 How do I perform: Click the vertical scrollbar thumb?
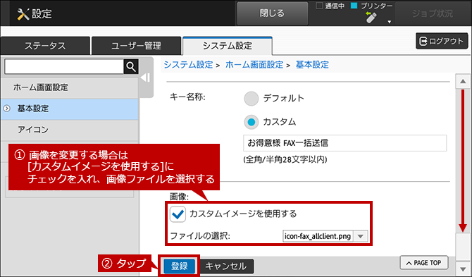(463, 247)
